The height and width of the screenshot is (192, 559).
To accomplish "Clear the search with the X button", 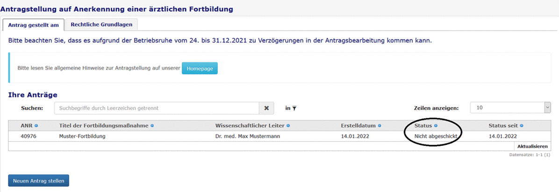I will tap(266, 108).
